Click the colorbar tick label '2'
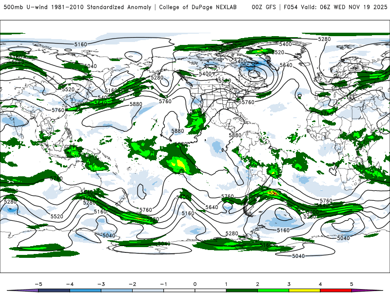The height and width of the screenshot is (293, 390). click(258, 284)
